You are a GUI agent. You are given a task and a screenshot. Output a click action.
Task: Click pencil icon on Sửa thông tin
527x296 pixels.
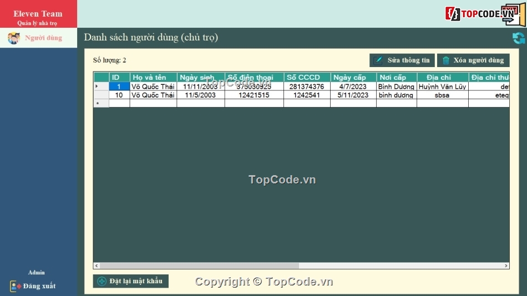pos(378,60)
